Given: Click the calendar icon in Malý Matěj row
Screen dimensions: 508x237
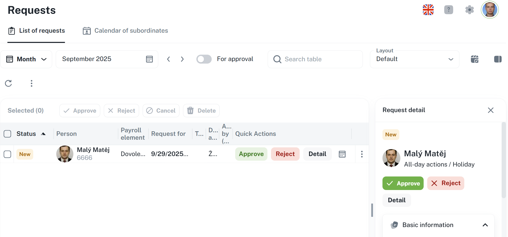Looking at the screenshot, I should tap(342, 154).
